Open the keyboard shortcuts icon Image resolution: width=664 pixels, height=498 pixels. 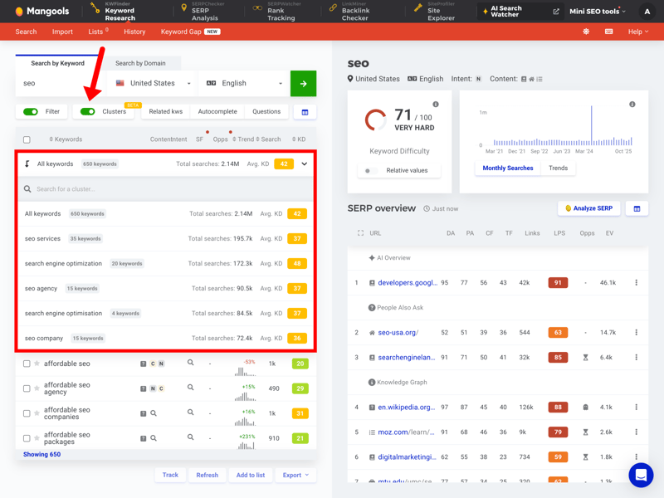608,32
